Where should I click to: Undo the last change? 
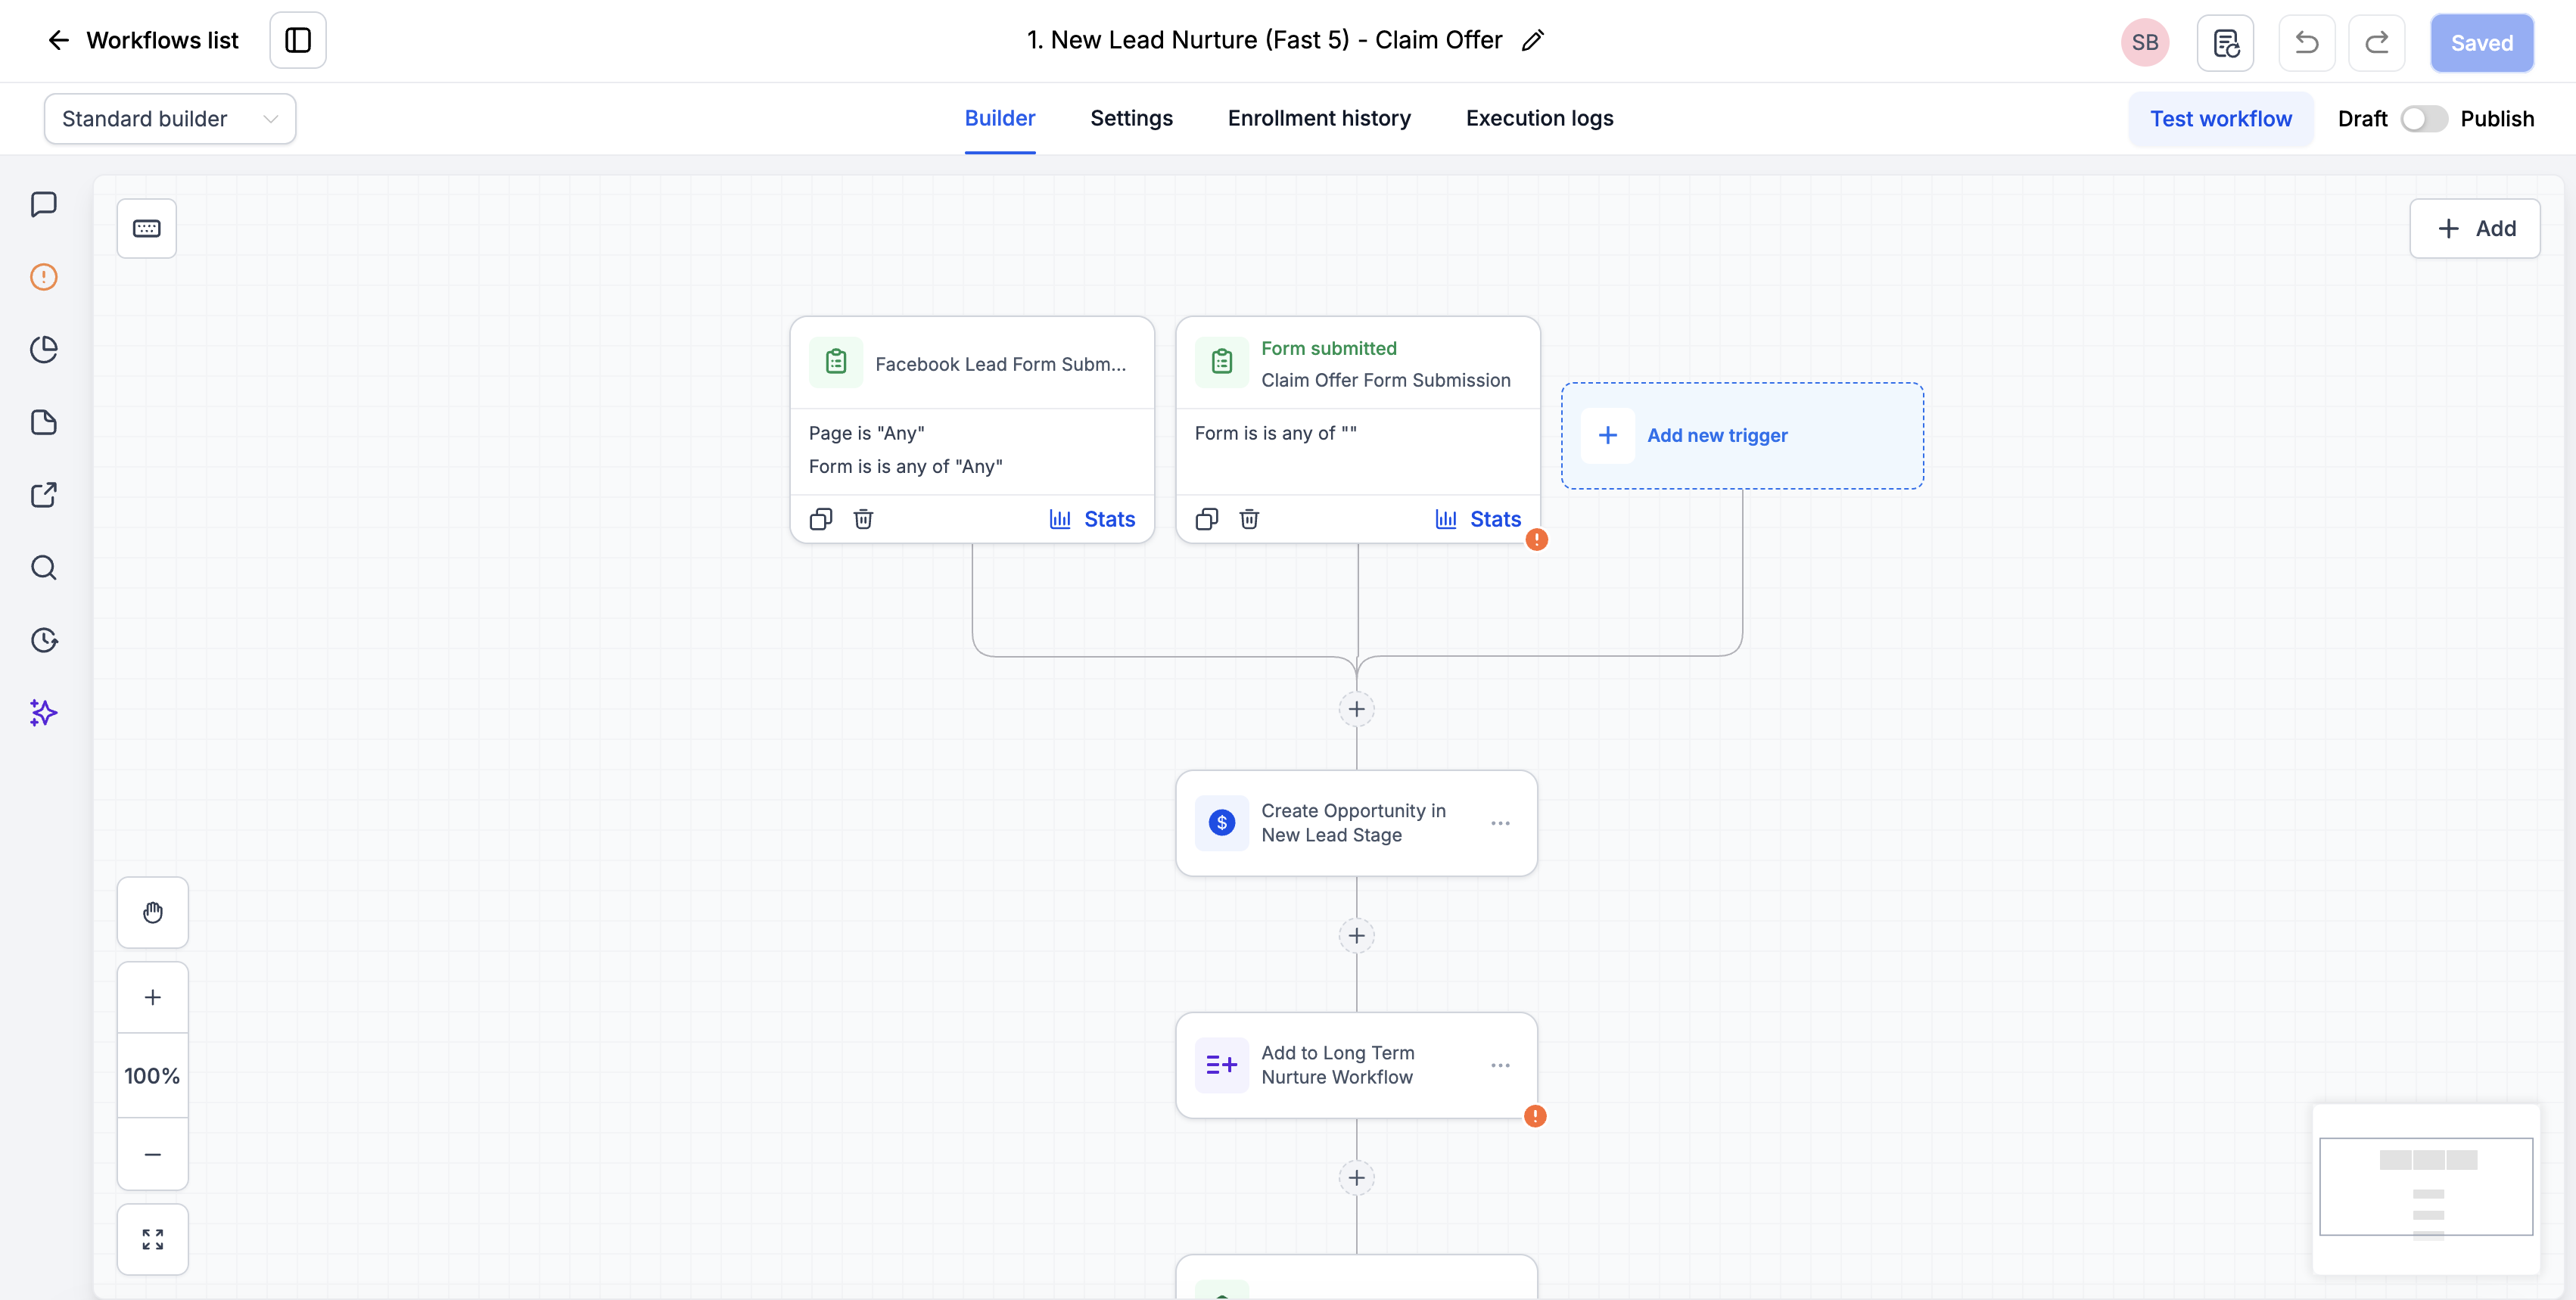(x=2306, y=43)
